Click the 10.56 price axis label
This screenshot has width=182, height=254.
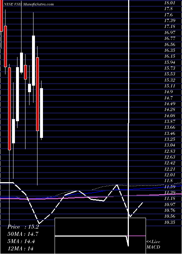[x=169, y=216]
